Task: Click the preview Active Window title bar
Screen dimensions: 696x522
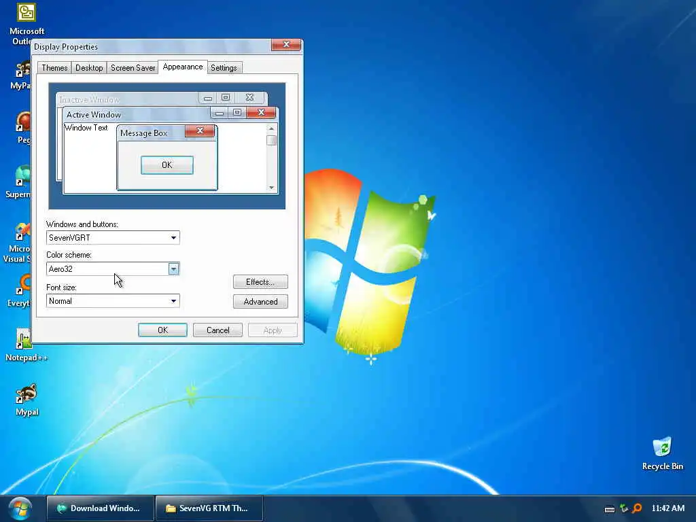Action: point(137,114)
